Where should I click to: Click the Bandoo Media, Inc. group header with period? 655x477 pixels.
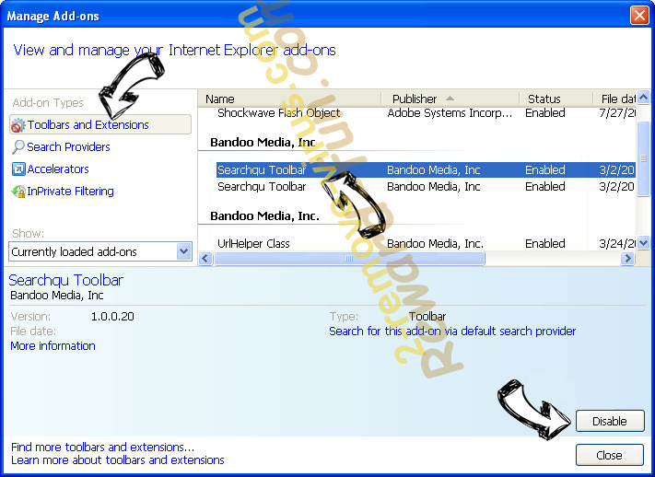[264, 216]
